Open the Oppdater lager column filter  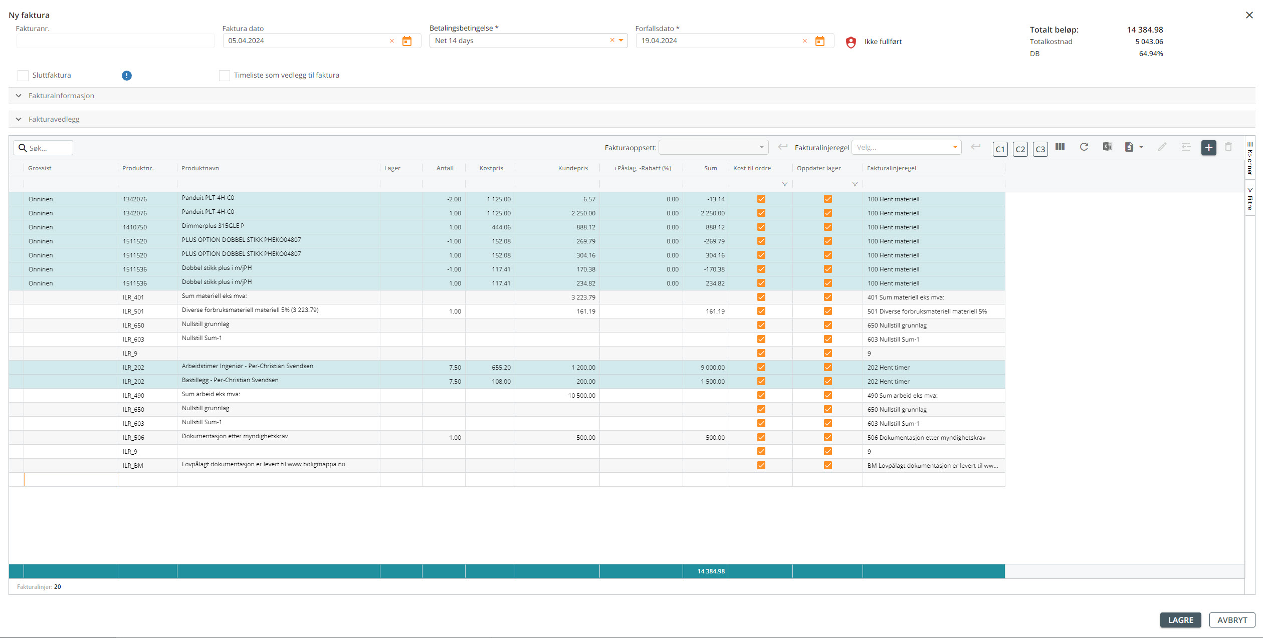coord(855,184)
